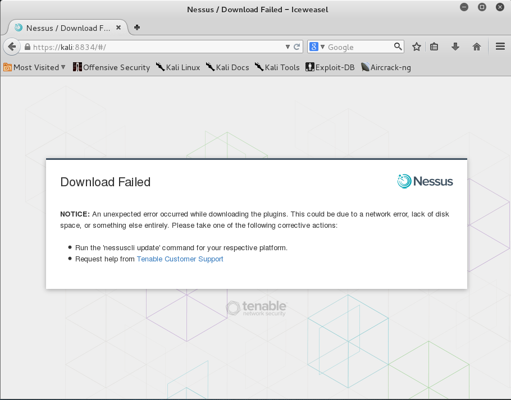
Task: Click the NOTICE: label text
Action: click(x=75, y=214)
